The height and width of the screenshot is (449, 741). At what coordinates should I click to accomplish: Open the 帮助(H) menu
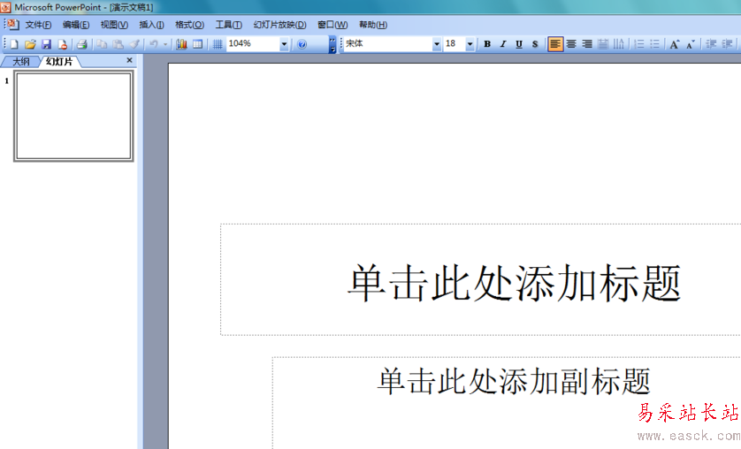(x=373, y=25)
